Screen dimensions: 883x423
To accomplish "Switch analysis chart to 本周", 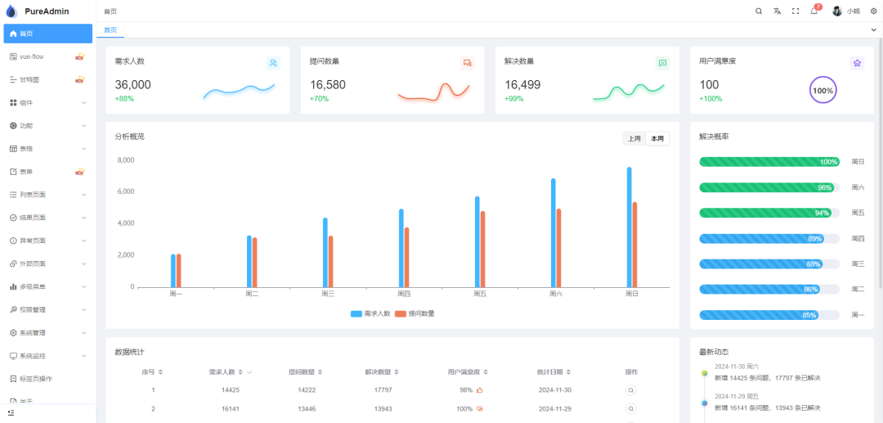I will pyautogui.click(x=657, y=138).
